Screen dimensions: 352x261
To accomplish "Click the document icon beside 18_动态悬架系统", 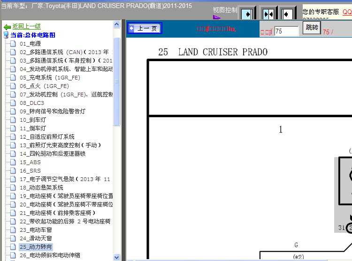I will click(13, 188).
